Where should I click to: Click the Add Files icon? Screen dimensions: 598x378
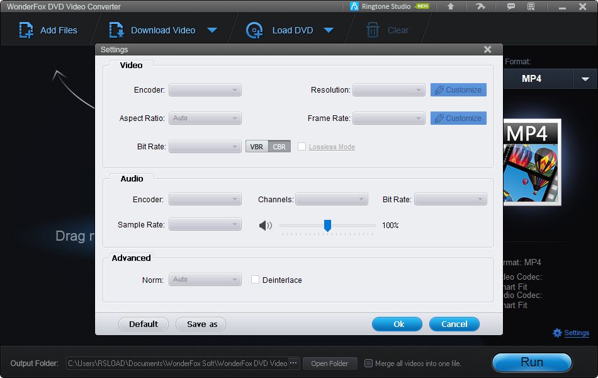click(26, 30)
